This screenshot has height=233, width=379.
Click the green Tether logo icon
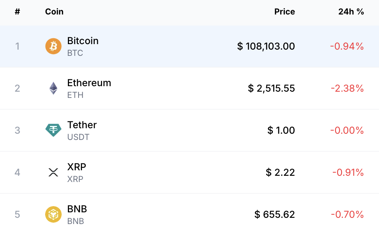pyautogui.click(x=53, y=130)
